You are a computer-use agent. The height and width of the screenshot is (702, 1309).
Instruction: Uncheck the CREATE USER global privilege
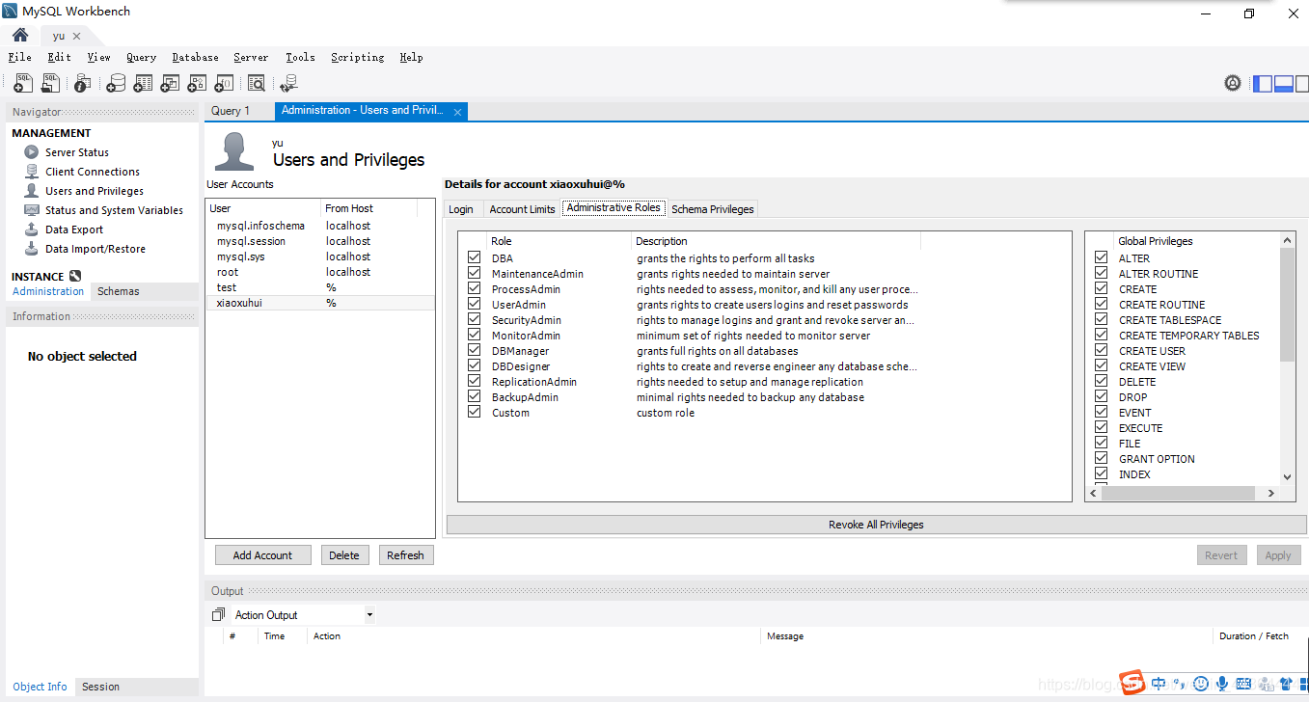[1101, 350]
